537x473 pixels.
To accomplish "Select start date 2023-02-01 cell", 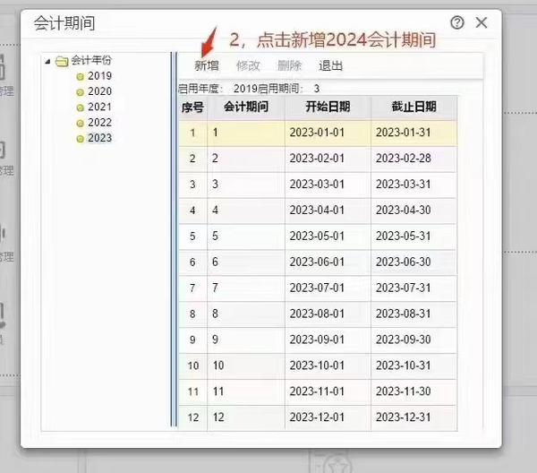I will 328,159.
